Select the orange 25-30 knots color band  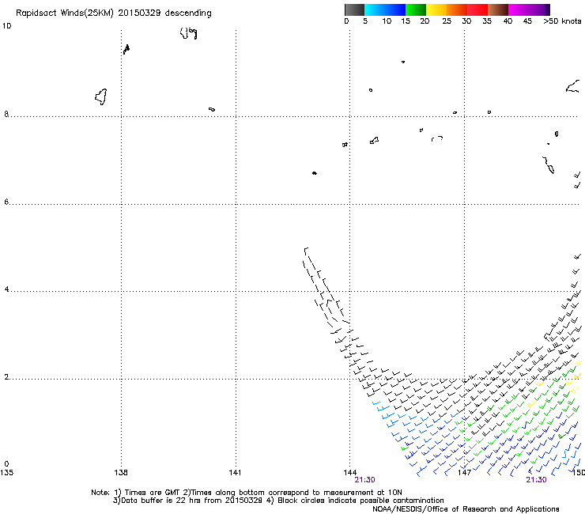click(x=456, y=9)
